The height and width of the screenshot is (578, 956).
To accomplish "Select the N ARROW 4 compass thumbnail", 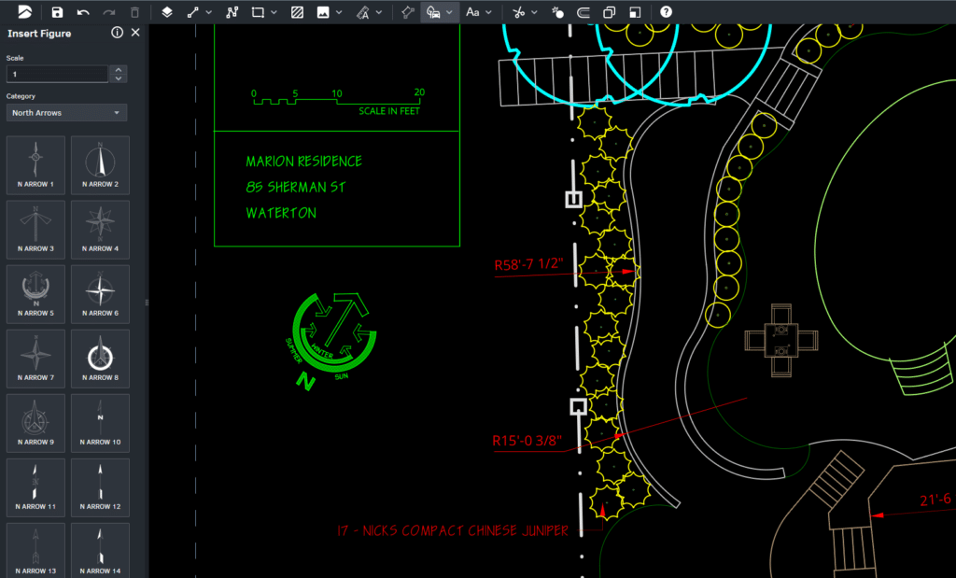I will point(99,229).
